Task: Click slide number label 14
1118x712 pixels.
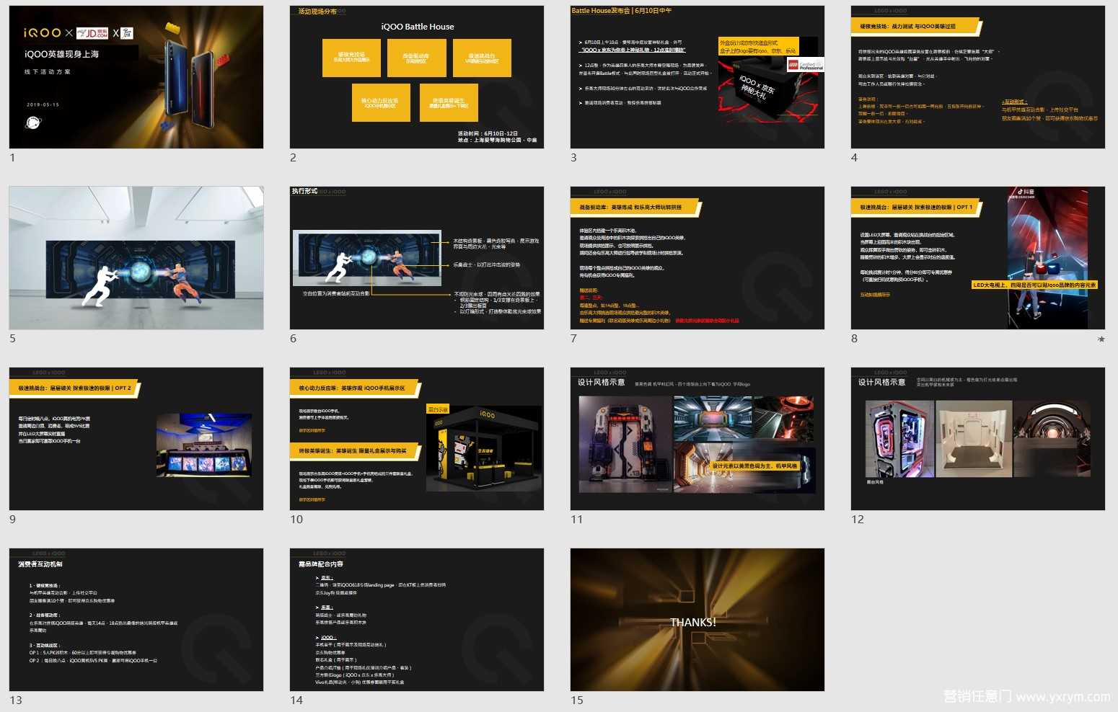Action: pyautogui.click(x=296, y=700)
